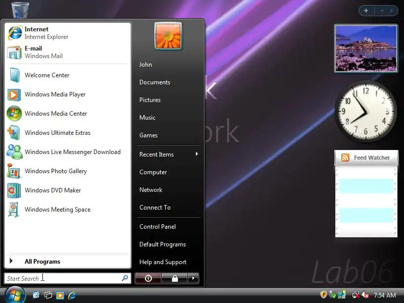Open Internet Explorer from the Start menu
Screen dimensions: 404x303
point(68,33)
